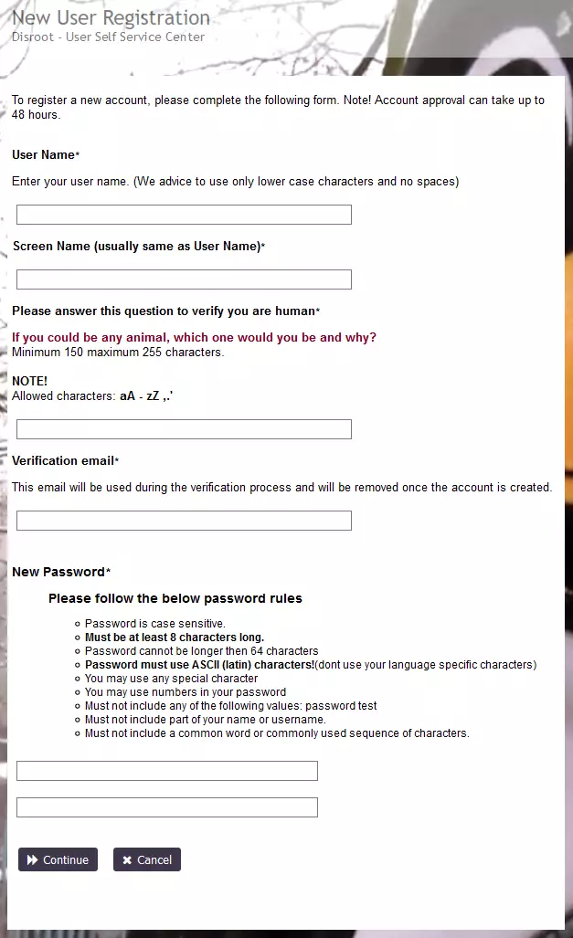Image resolution: width=573 pixels, height=938 pixels.
Task: Click the 48 hours approval notice text
Action: (274, 108)
